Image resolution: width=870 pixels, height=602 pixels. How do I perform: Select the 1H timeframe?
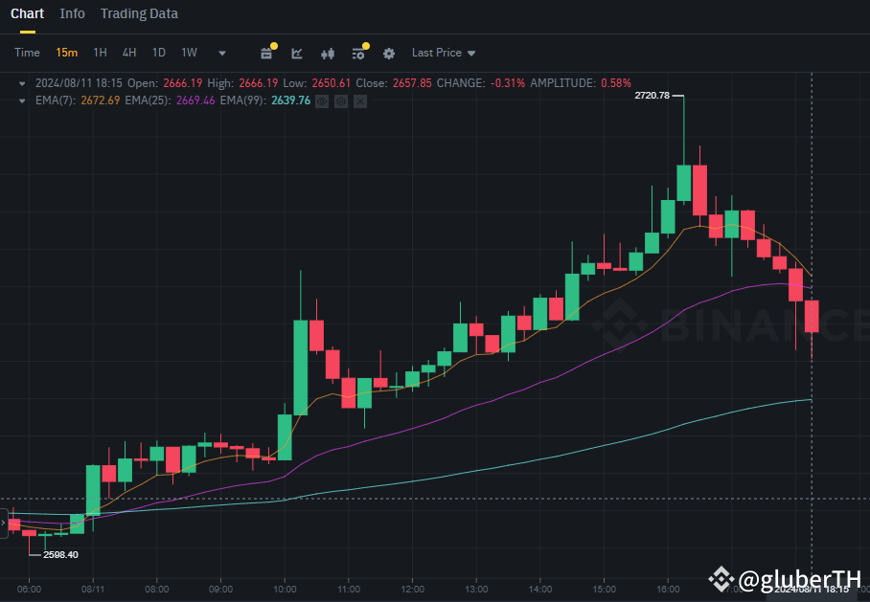pos(100,53)
